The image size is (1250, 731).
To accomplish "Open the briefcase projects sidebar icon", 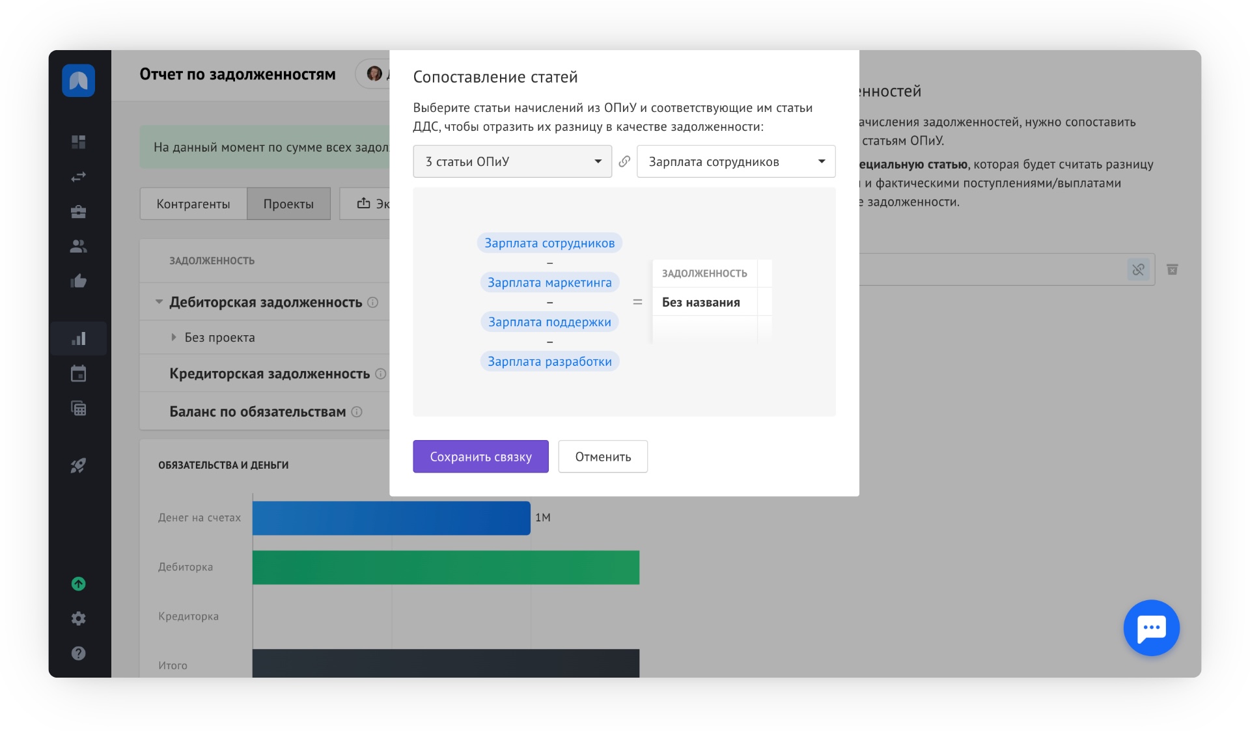I will pos(78,212).
